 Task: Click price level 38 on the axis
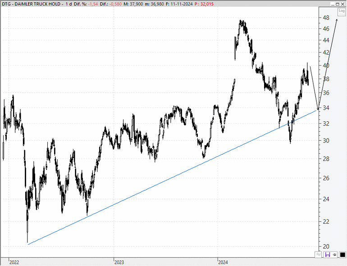tap(326, 79)
